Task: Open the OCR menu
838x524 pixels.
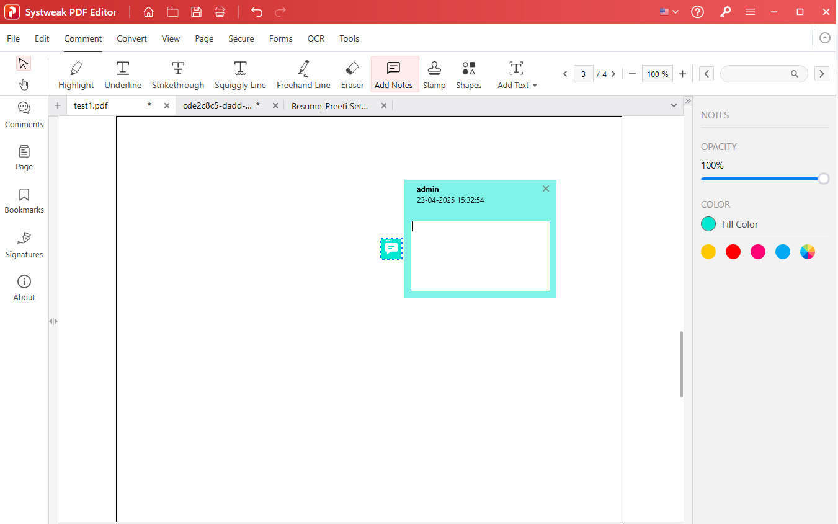Action: (316, 38)
